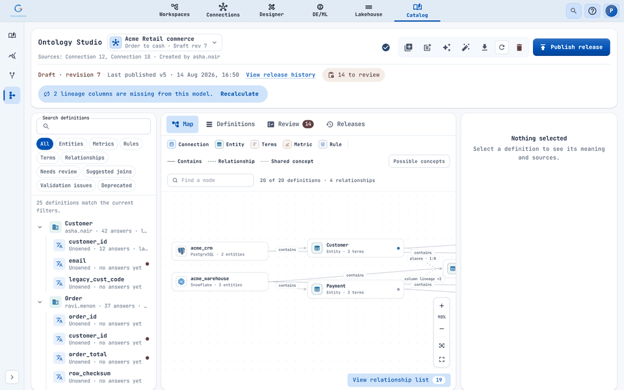
Task: Open the DE/ML section in the top navigation
Action: [320, 10]
